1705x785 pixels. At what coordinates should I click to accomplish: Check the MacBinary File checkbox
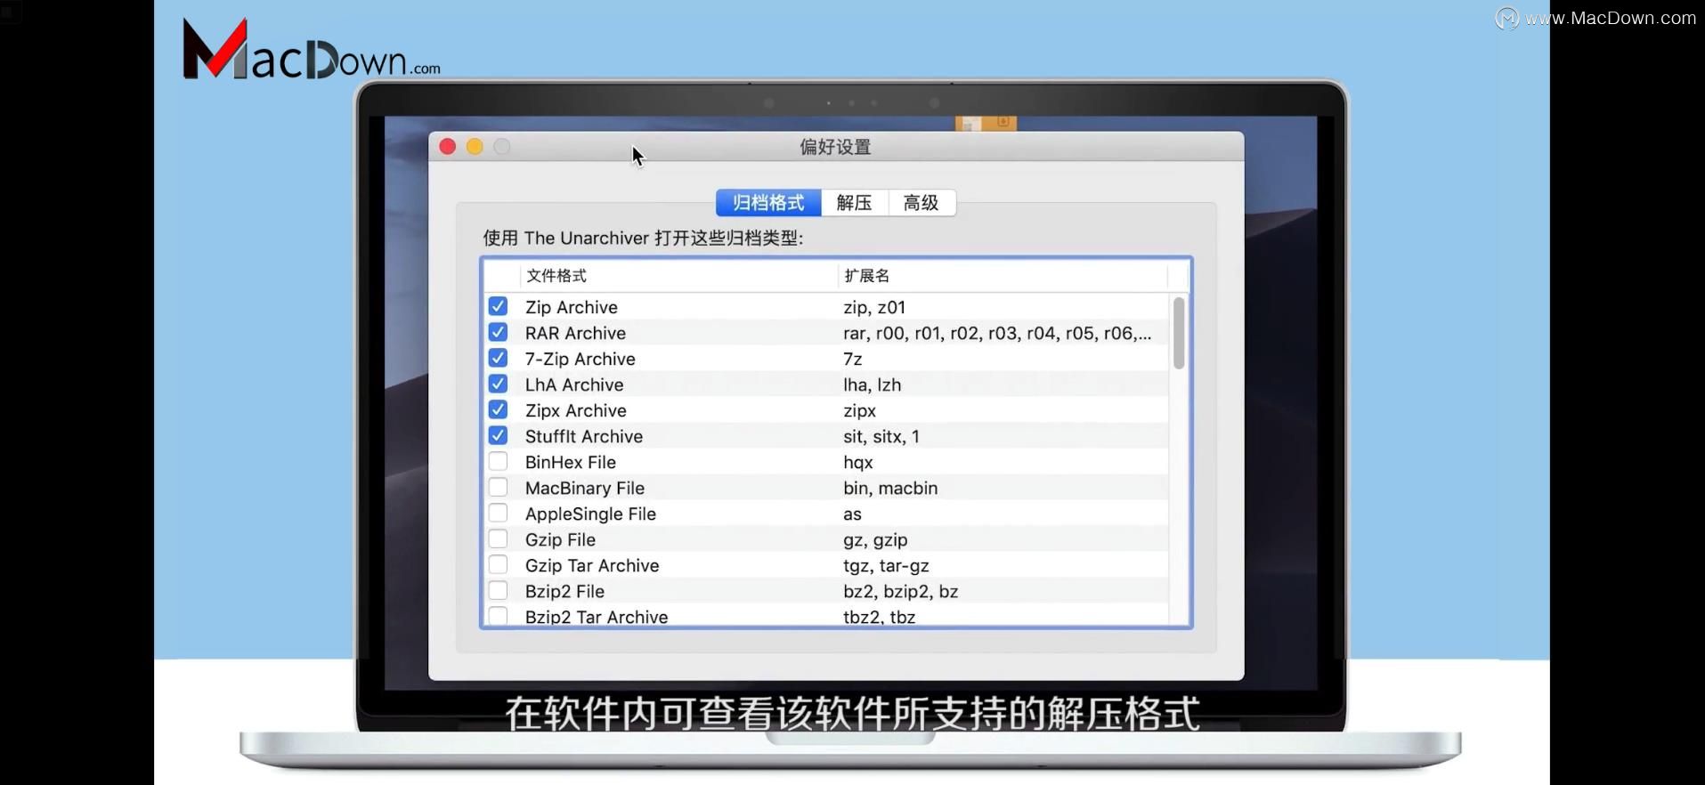[x=498, y=487]
